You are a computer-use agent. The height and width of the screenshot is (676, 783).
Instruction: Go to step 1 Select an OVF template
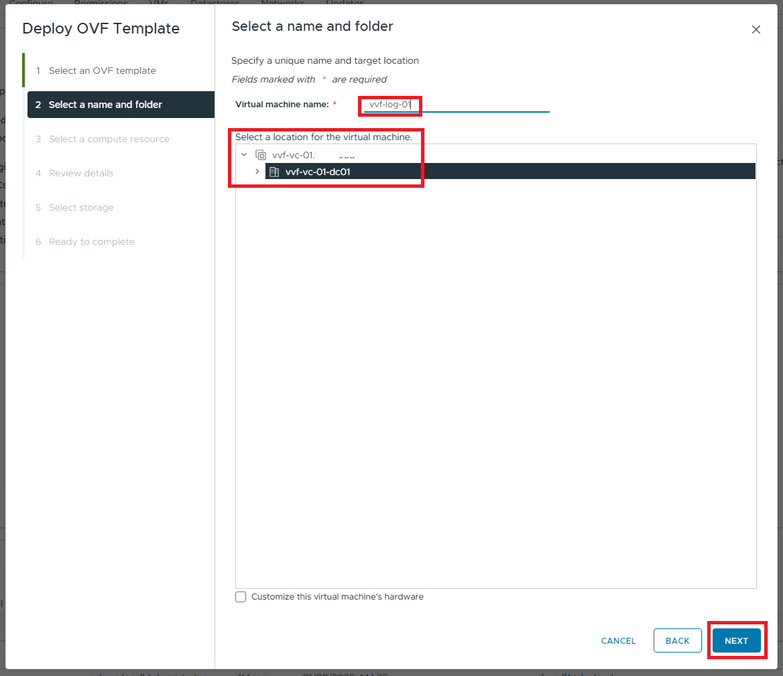[102, 70]
